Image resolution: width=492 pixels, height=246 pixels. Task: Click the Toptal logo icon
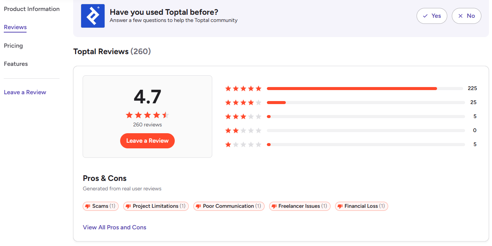tap(93, 16)
